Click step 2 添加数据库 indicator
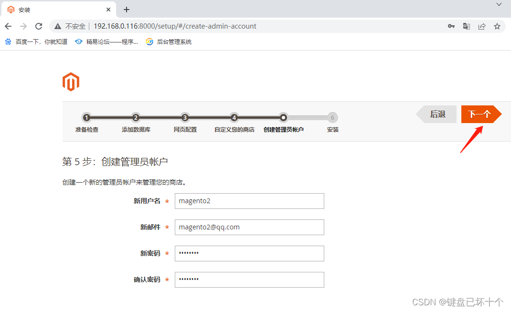This screenshot has height=311, width=511. click(136, 117)
